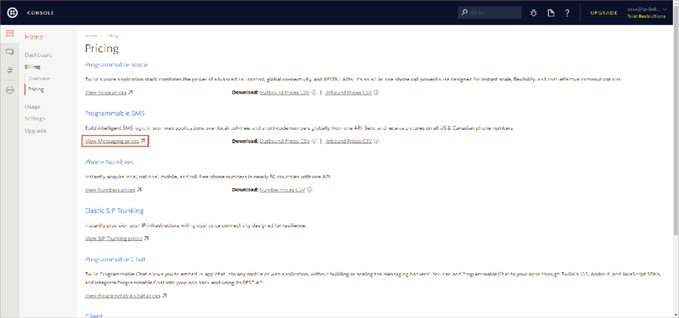Screen dimensions: 679x318
Task: Click external-link arrow next to View Voice prices
Action: (130, 93)
